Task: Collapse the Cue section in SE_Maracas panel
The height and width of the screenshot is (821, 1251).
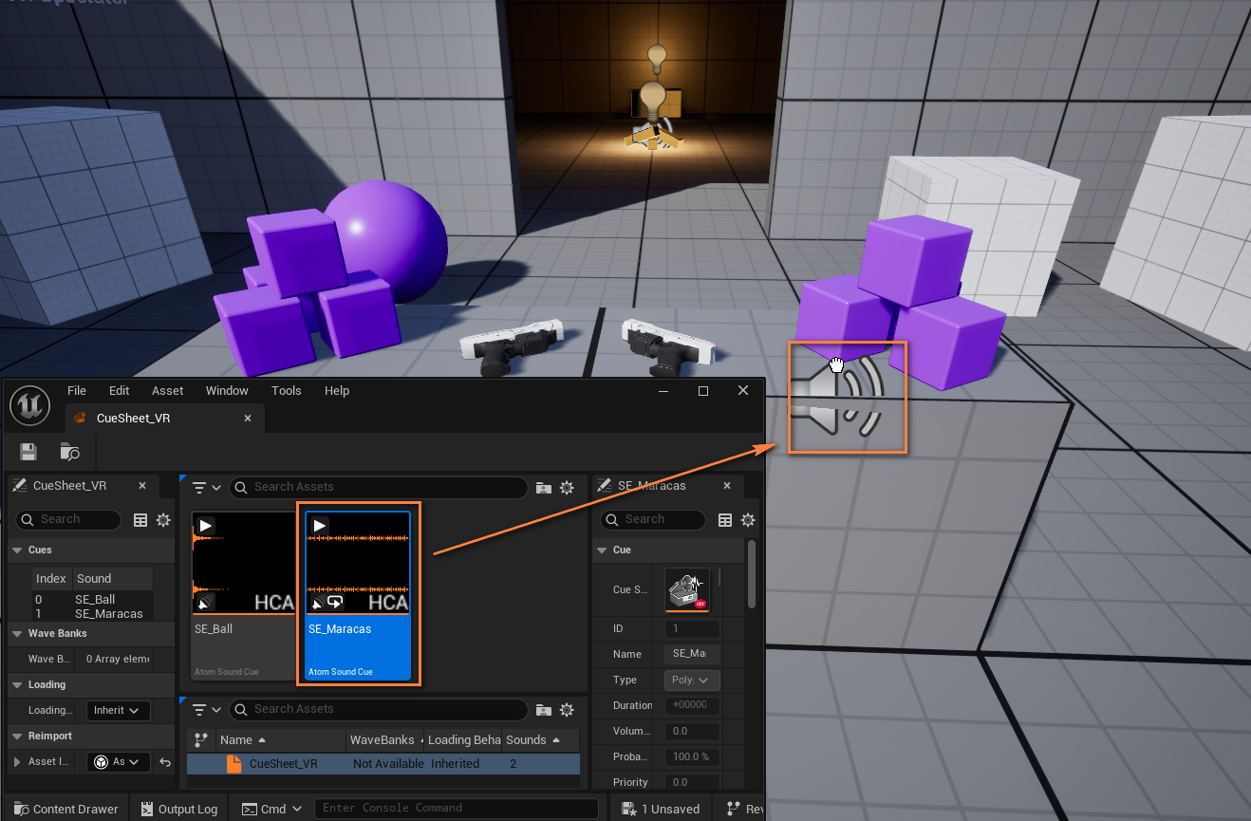Action: click(602, 550)
